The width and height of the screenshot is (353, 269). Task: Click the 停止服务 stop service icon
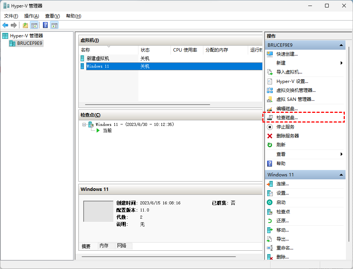(x=270, y=127)
